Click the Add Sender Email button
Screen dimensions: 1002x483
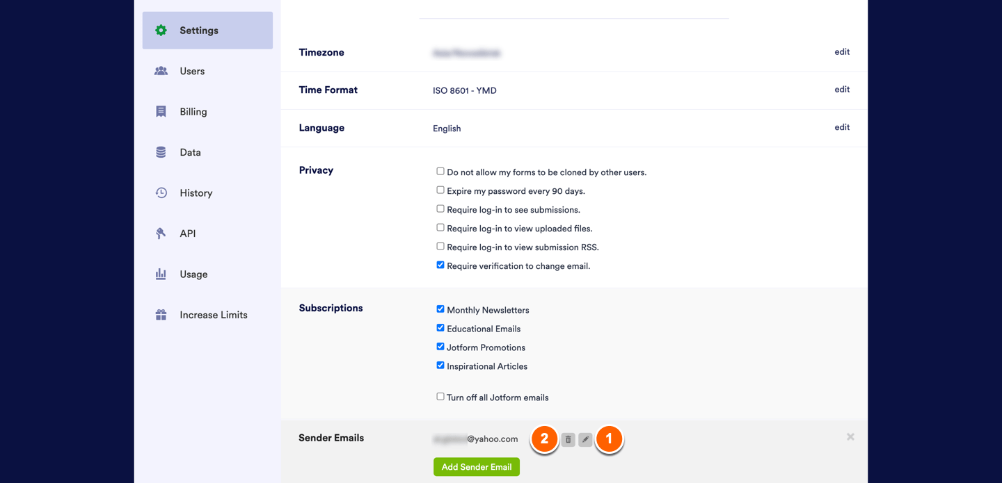[x=477, y=467]
